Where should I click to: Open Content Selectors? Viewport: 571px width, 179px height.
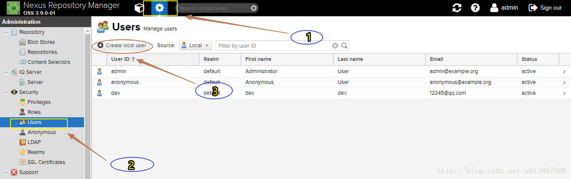49,62
